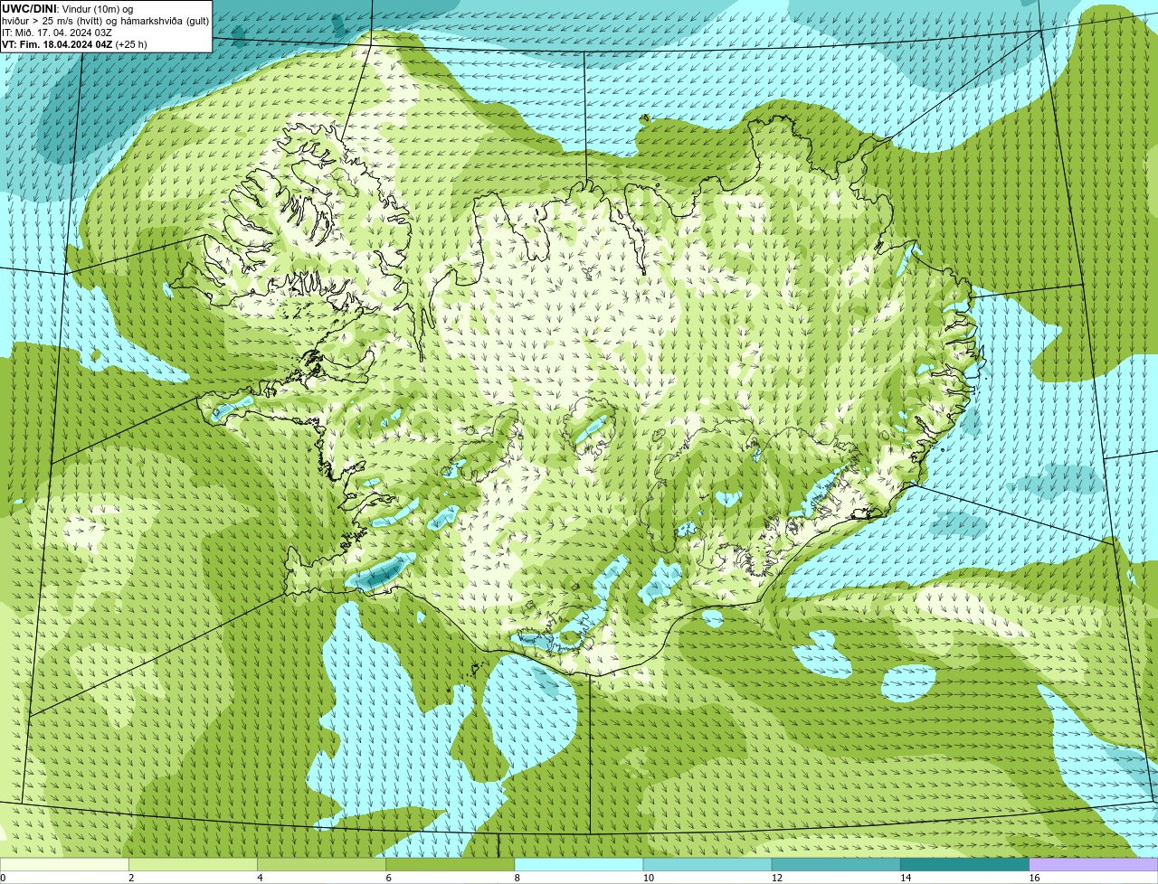Click the legend scale label "14"
The height and width of the screenshot is (884, 1158).
point(906,878)
